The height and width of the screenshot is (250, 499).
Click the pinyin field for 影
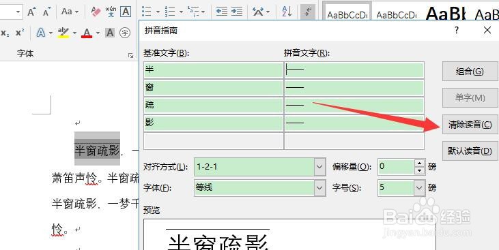tap(354, 123)
